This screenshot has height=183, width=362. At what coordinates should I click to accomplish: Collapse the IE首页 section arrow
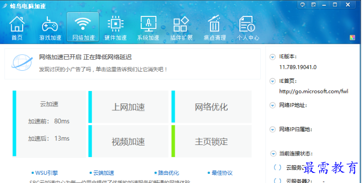click(272, 81)
